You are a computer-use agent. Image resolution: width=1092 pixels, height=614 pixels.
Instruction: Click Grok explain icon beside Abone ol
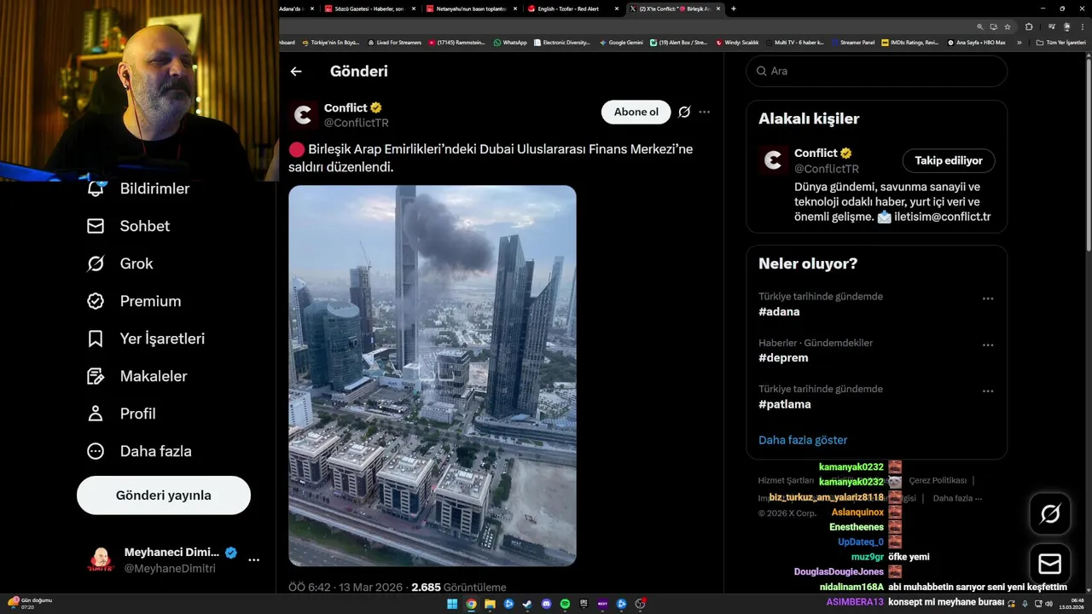pyautogui.click(x=684, y=112)
